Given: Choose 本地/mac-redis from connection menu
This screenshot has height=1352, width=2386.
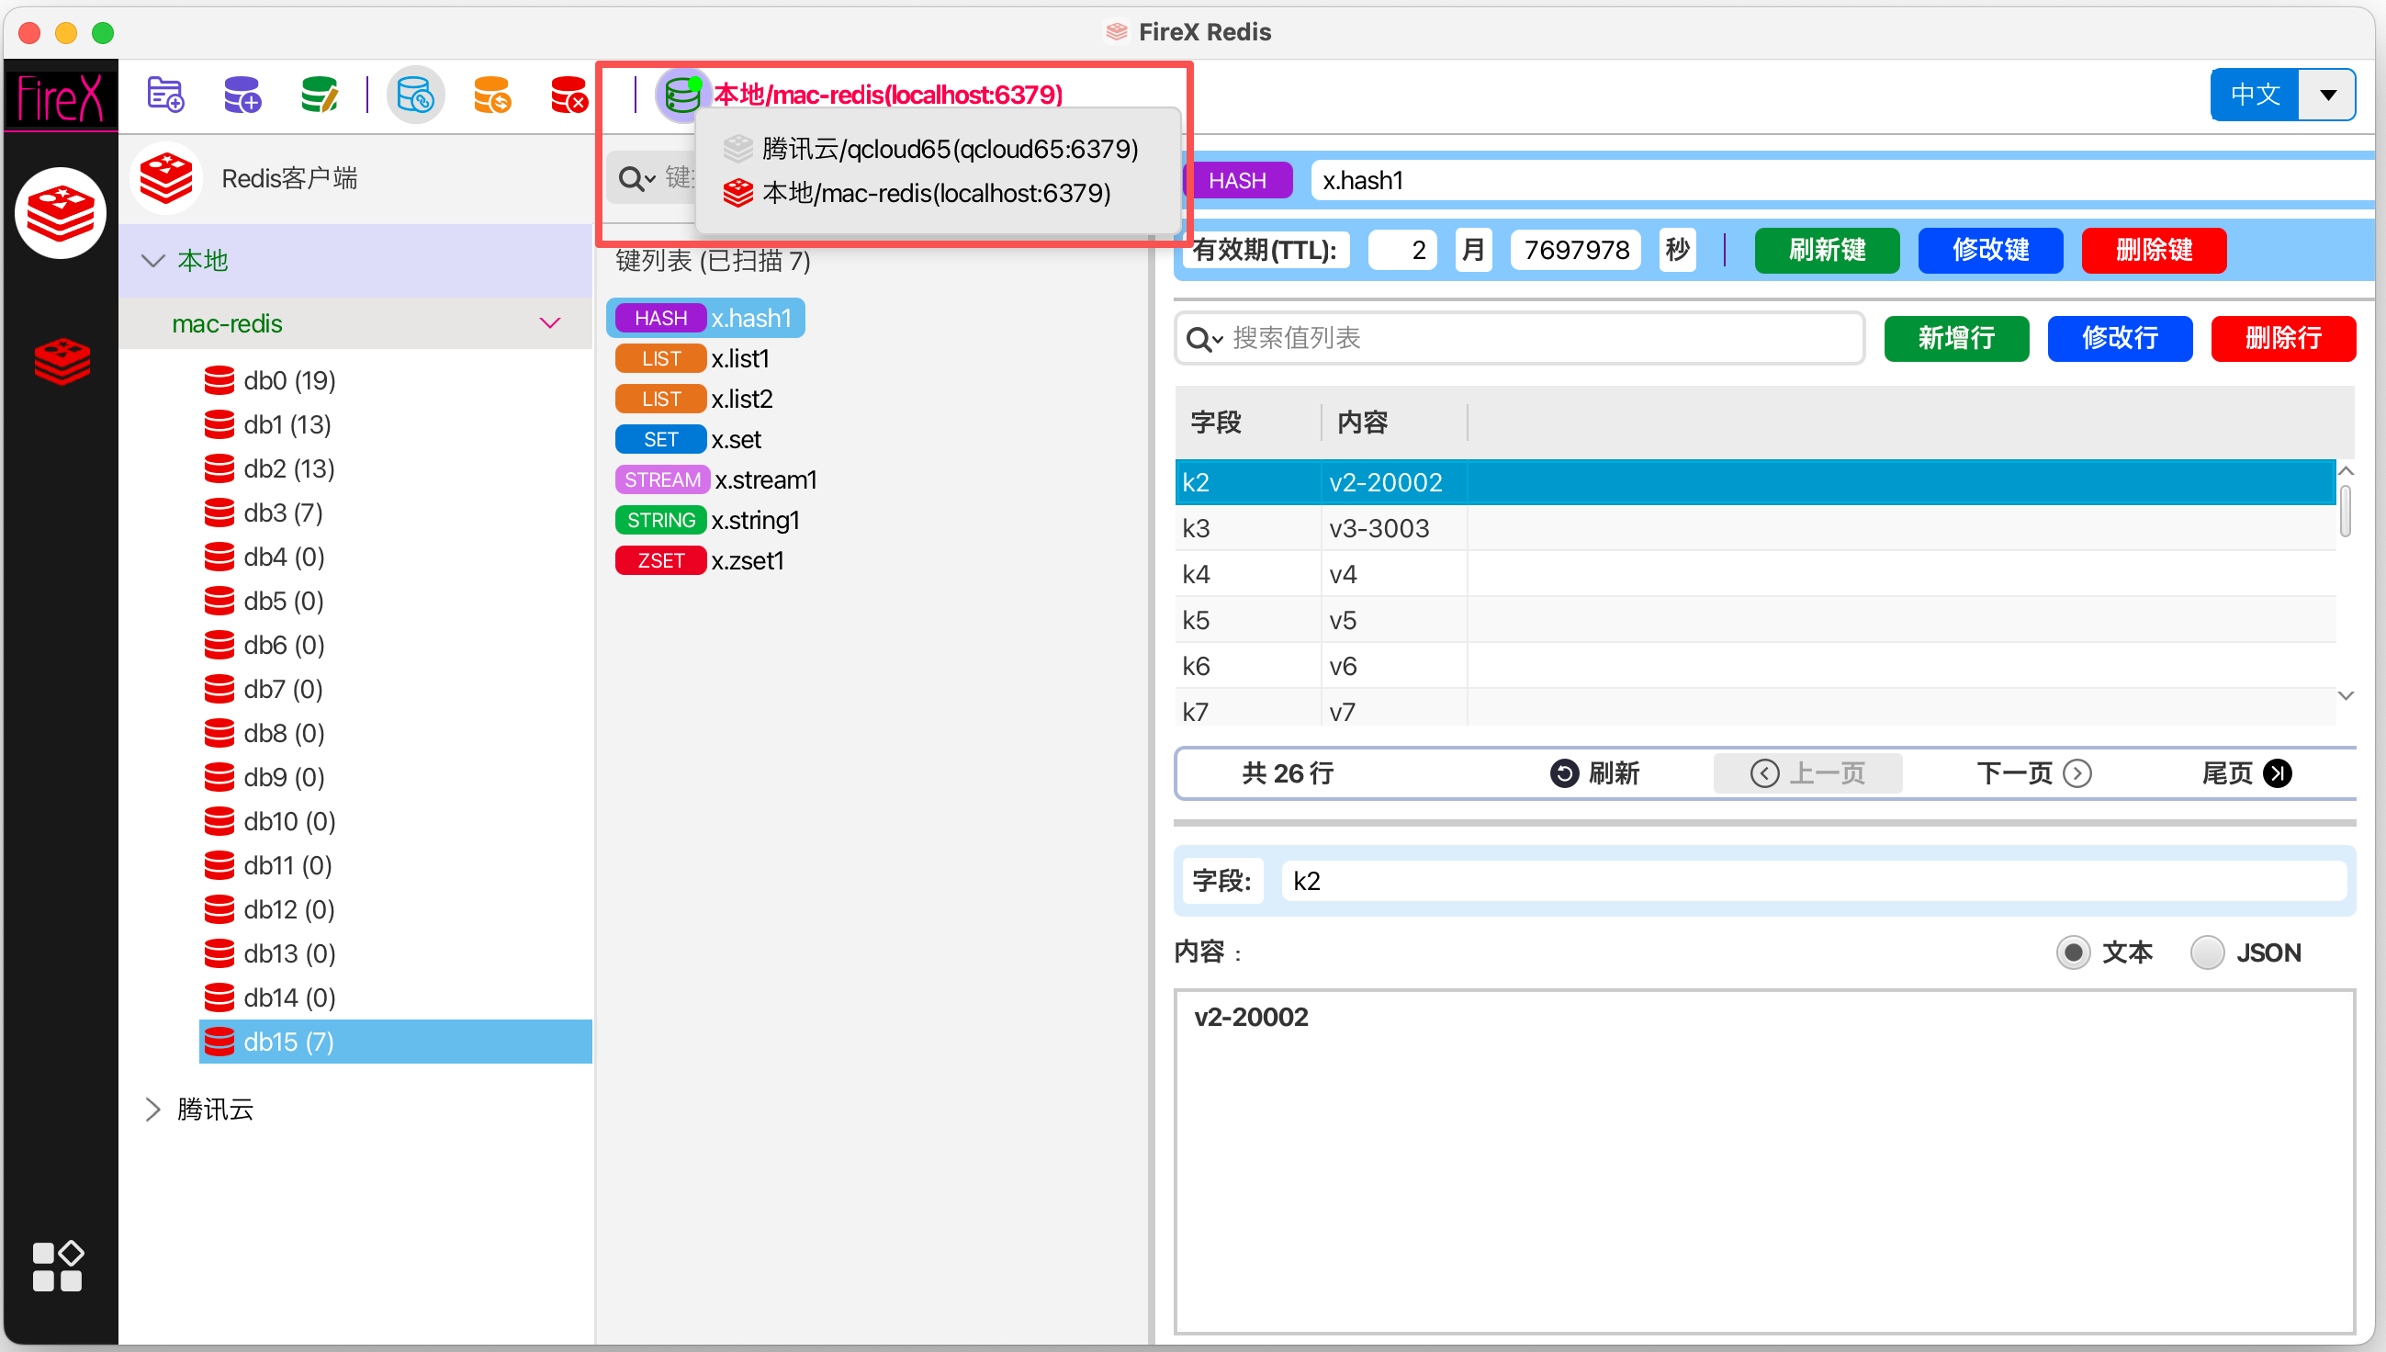Looking at the screenshot, I should point(935,193).
